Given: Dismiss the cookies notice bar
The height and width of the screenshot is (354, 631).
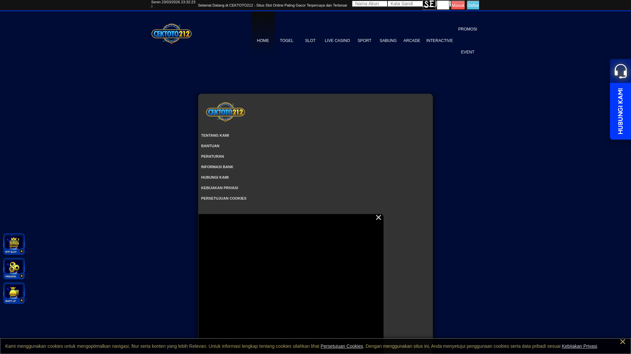Looking at the screenshot, I should tap(622, 342).
